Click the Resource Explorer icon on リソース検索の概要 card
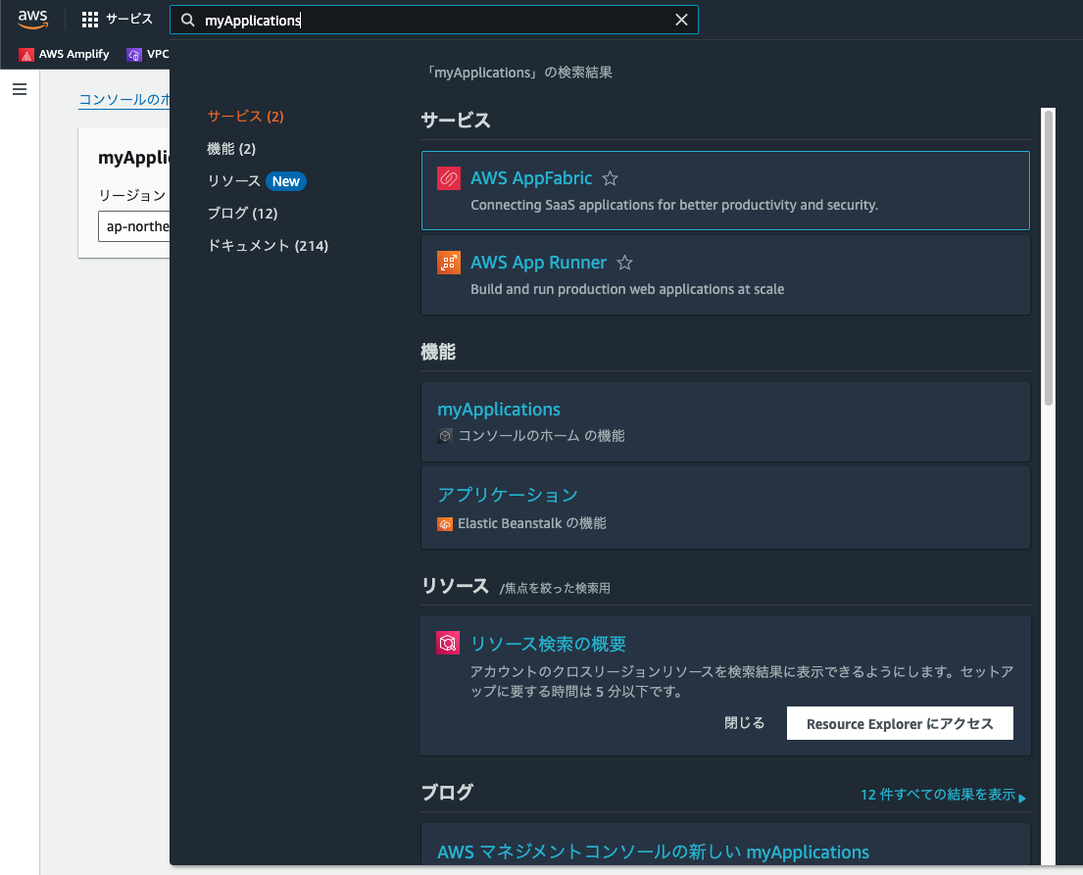Viewport: 1083px width, 875px height. [448, 643]
